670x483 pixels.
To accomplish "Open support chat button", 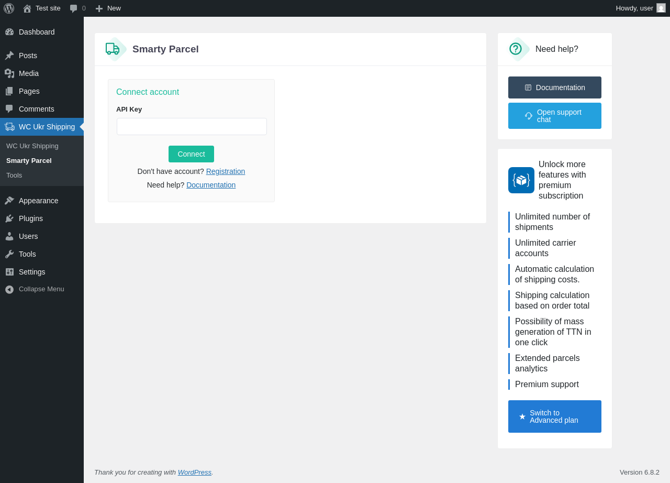I will click(555, 116).
